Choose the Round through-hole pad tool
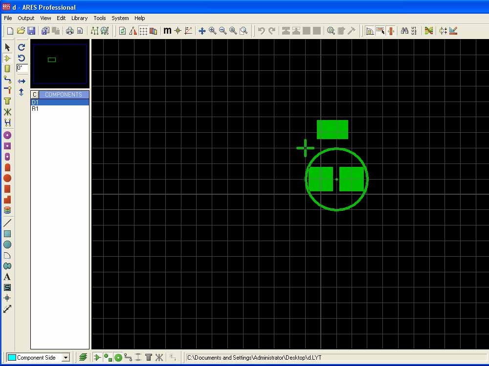 pos(7,135)
